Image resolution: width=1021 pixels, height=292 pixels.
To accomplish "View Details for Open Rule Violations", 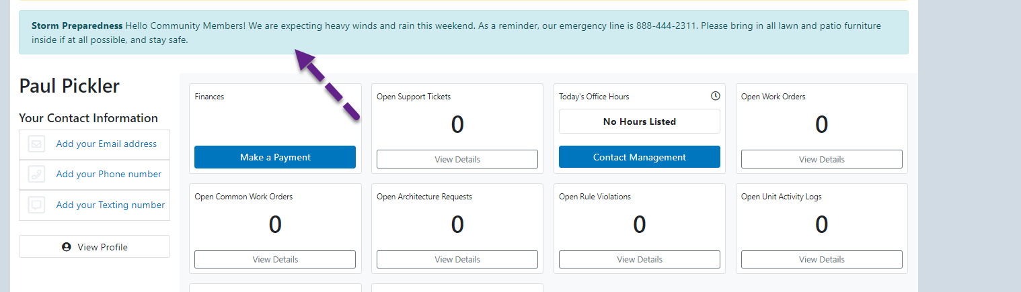I will click(x=640, y=259).
